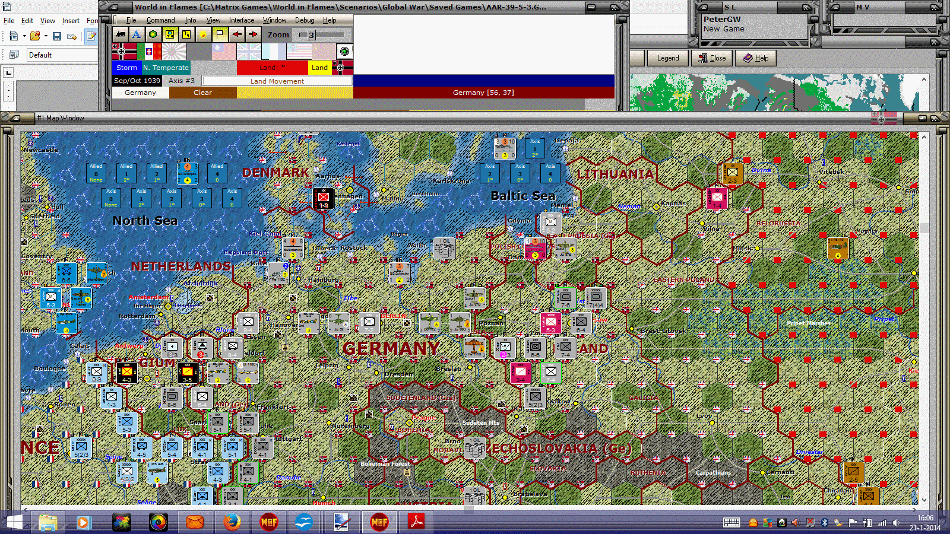Select the Nationalist China flag

(x=224, y=52)
